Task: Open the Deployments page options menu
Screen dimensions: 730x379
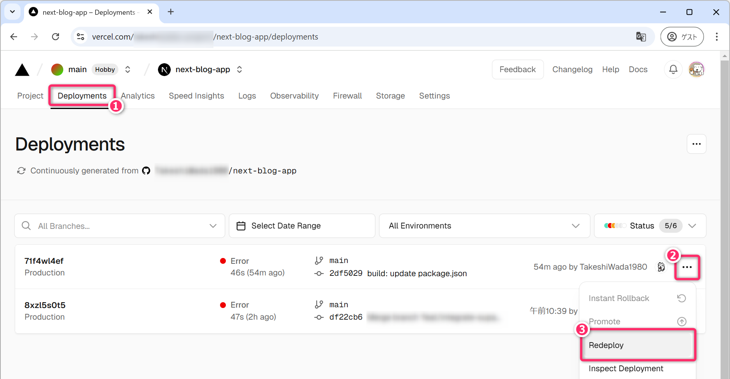Action: pyautogui.click(x=696, y=144)
